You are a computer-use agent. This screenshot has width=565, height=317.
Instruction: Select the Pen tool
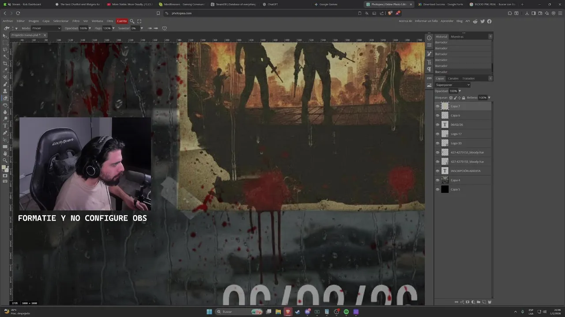coord(5,133)
